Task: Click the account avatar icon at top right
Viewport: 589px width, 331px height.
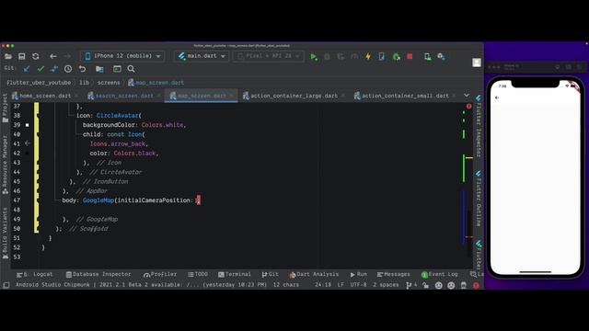Action: [477, 63]
